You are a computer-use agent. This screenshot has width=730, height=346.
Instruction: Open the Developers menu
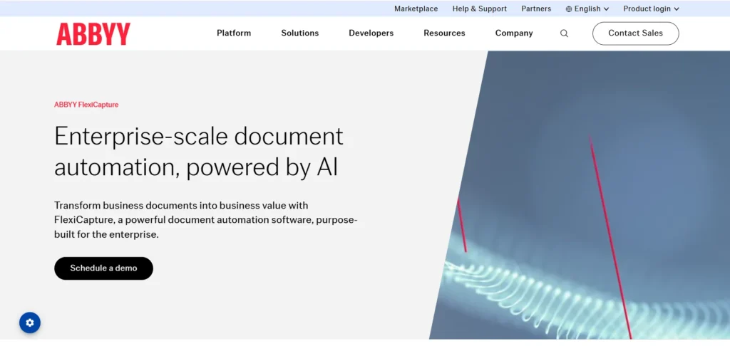click(371, 33)
